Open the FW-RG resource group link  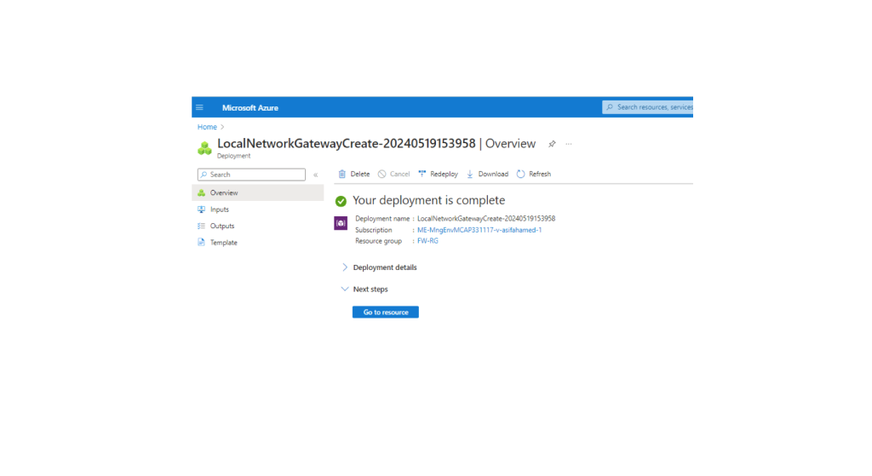point(427,241)
